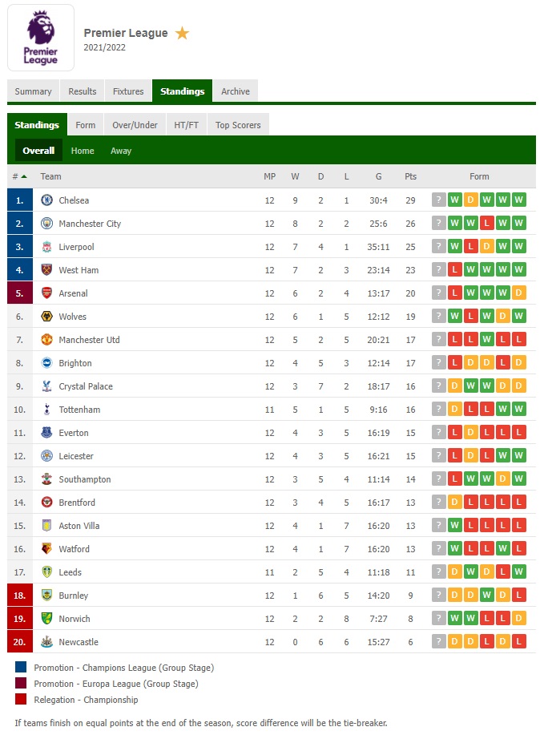Click the Arsenal club crest icon
540x735 pixels.
46,293
